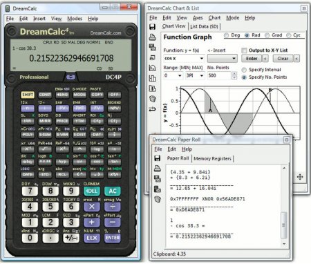The height and width of the screenshot is (264, 311).
Task: Select the Deg angle mode radio button
Action: pos(227,35)
